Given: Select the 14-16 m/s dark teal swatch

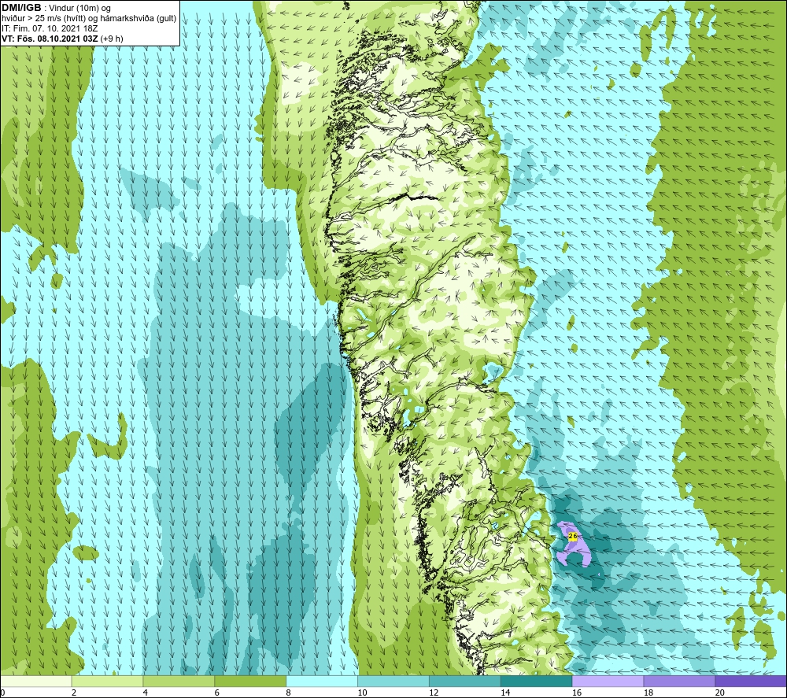Looking at the screenshot, I should (x=536, y=681).
